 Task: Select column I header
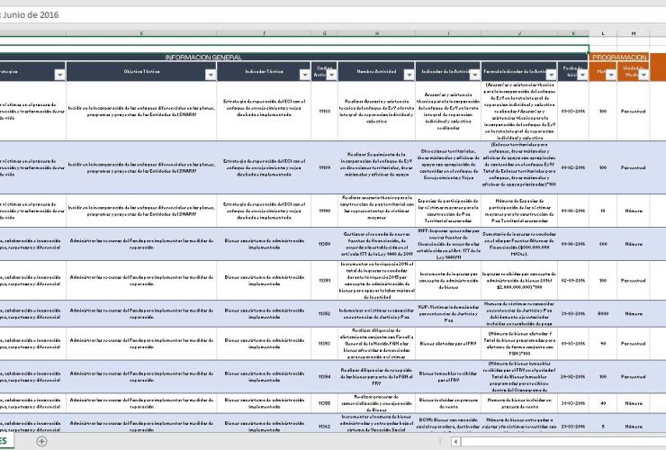click(448, 33)
